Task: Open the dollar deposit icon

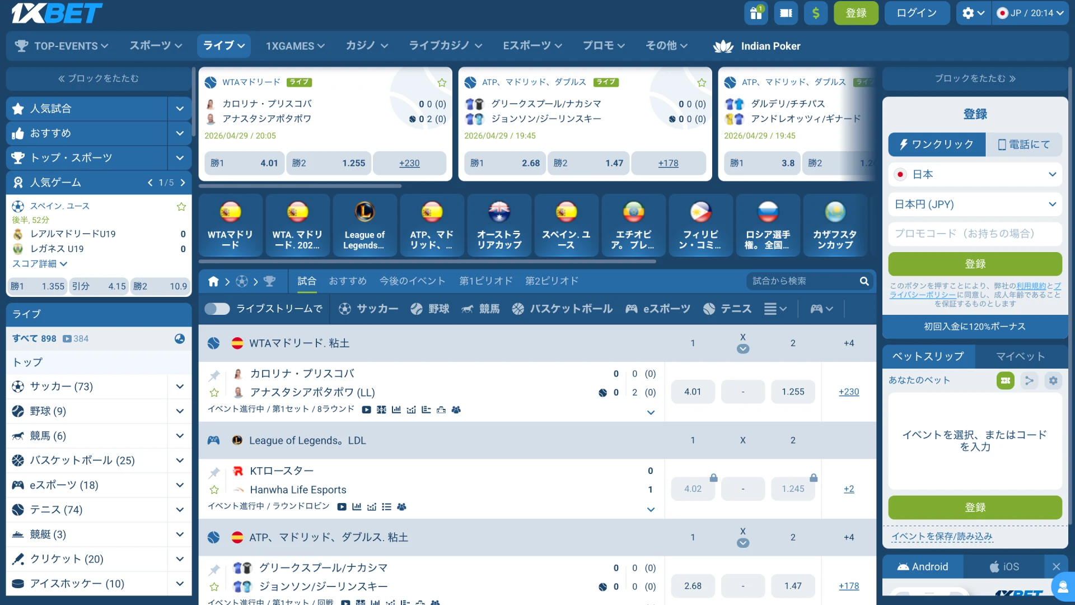Action: click(x=816, y=13)
